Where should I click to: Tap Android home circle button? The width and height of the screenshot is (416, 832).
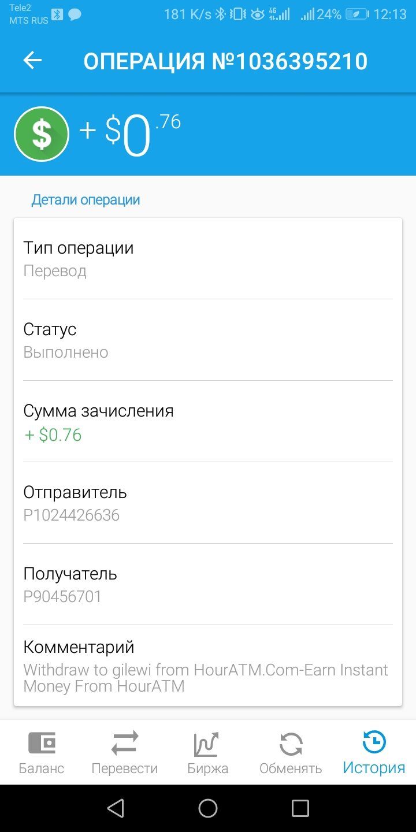coord(208,808)
